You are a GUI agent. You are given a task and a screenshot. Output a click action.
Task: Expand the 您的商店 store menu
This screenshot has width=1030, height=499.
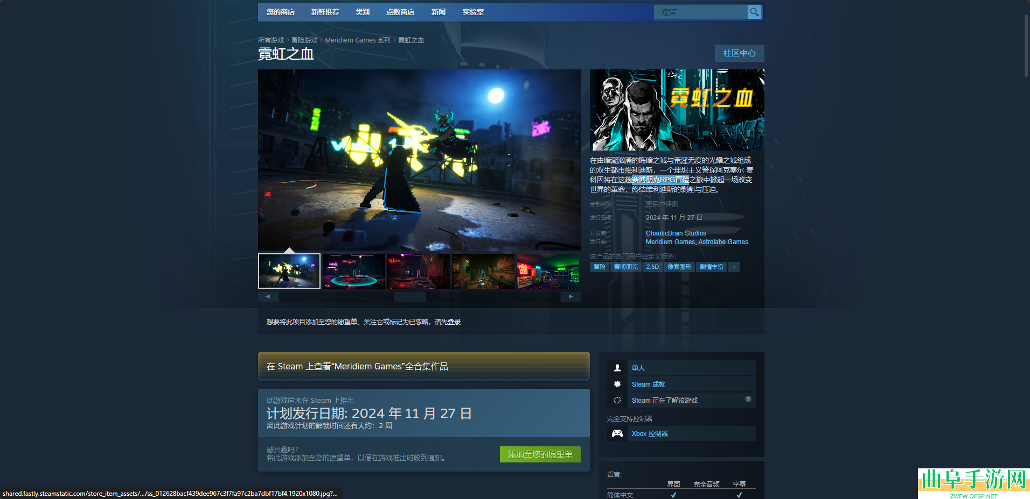(280, 12)
